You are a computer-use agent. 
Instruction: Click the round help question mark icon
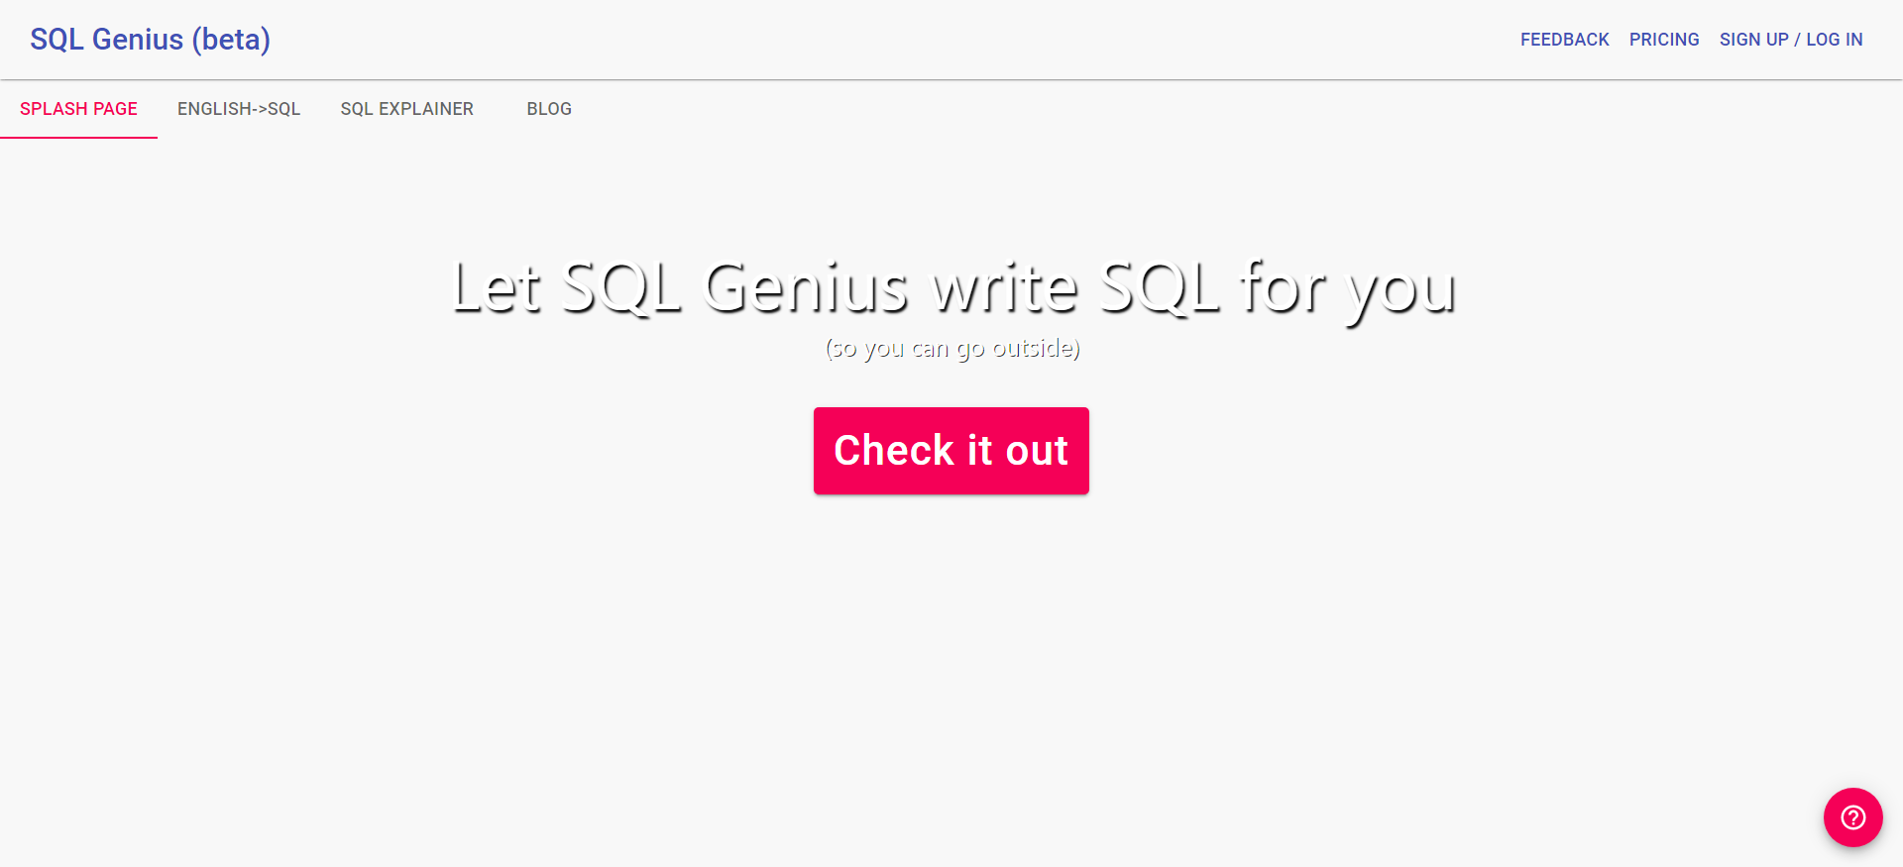point(1852,817)
